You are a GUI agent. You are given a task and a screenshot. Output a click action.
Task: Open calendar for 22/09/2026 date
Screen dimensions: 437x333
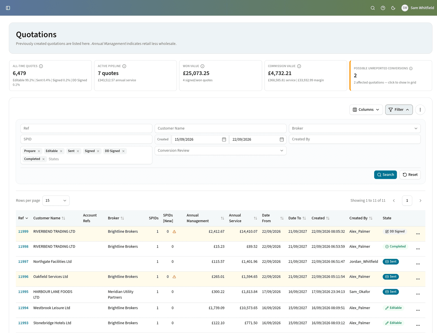(x=282, y=139)
